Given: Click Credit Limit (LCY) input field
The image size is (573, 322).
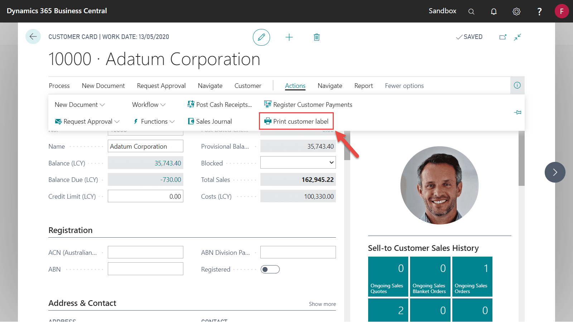Looking at the screenshot, I should pyautogui.click(x=145, y=196).
